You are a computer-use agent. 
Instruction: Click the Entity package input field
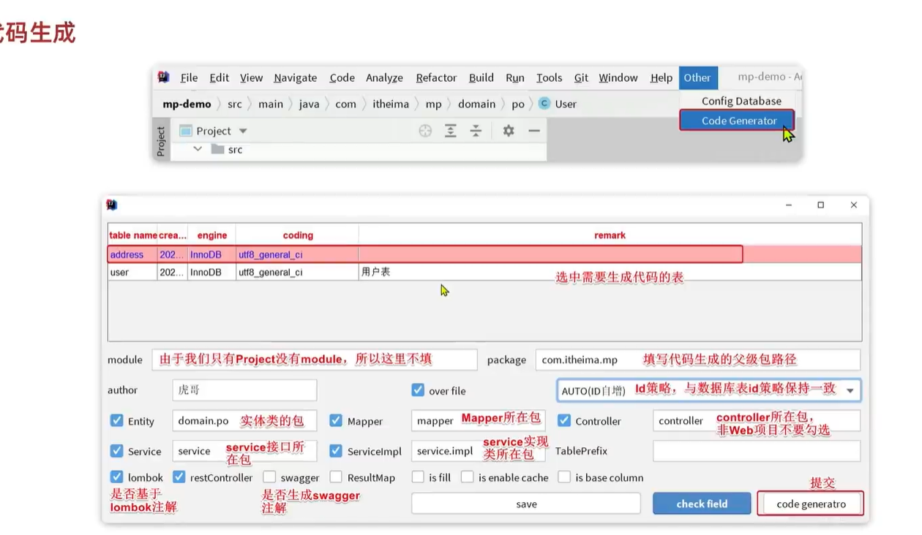tap(244, 421)
